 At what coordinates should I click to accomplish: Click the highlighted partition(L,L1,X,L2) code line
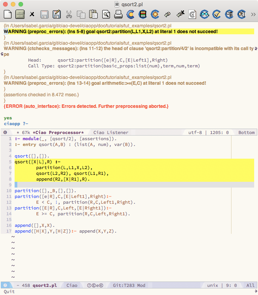tap(65, 168)
